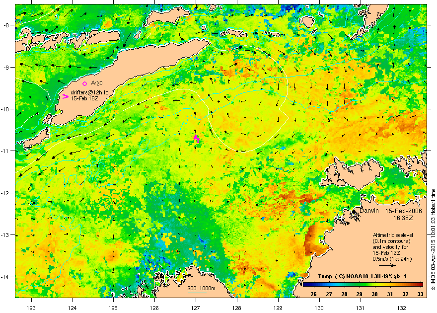Viewport: 437px width, 313px height.
Task: Click the latitude axis label -12
Action: 5,193
